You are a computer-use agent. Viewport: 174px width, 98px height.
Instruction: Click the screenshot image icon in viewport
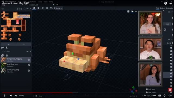[x=128, y=11]
